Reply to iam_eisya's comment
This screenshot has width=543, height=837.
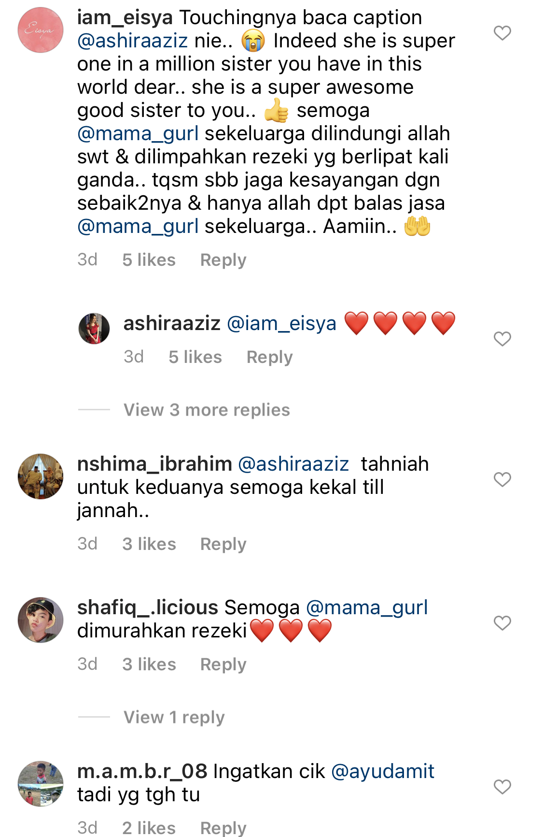pos(223,260)
